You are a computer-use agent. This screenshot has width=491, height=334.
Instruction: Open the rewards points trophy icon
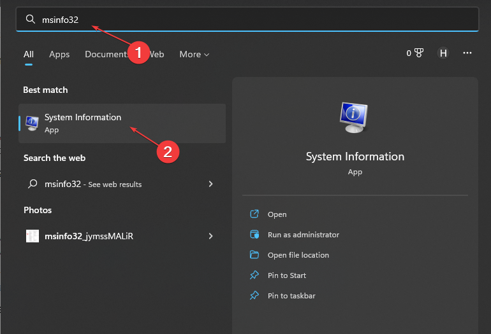tap(418, 53)
